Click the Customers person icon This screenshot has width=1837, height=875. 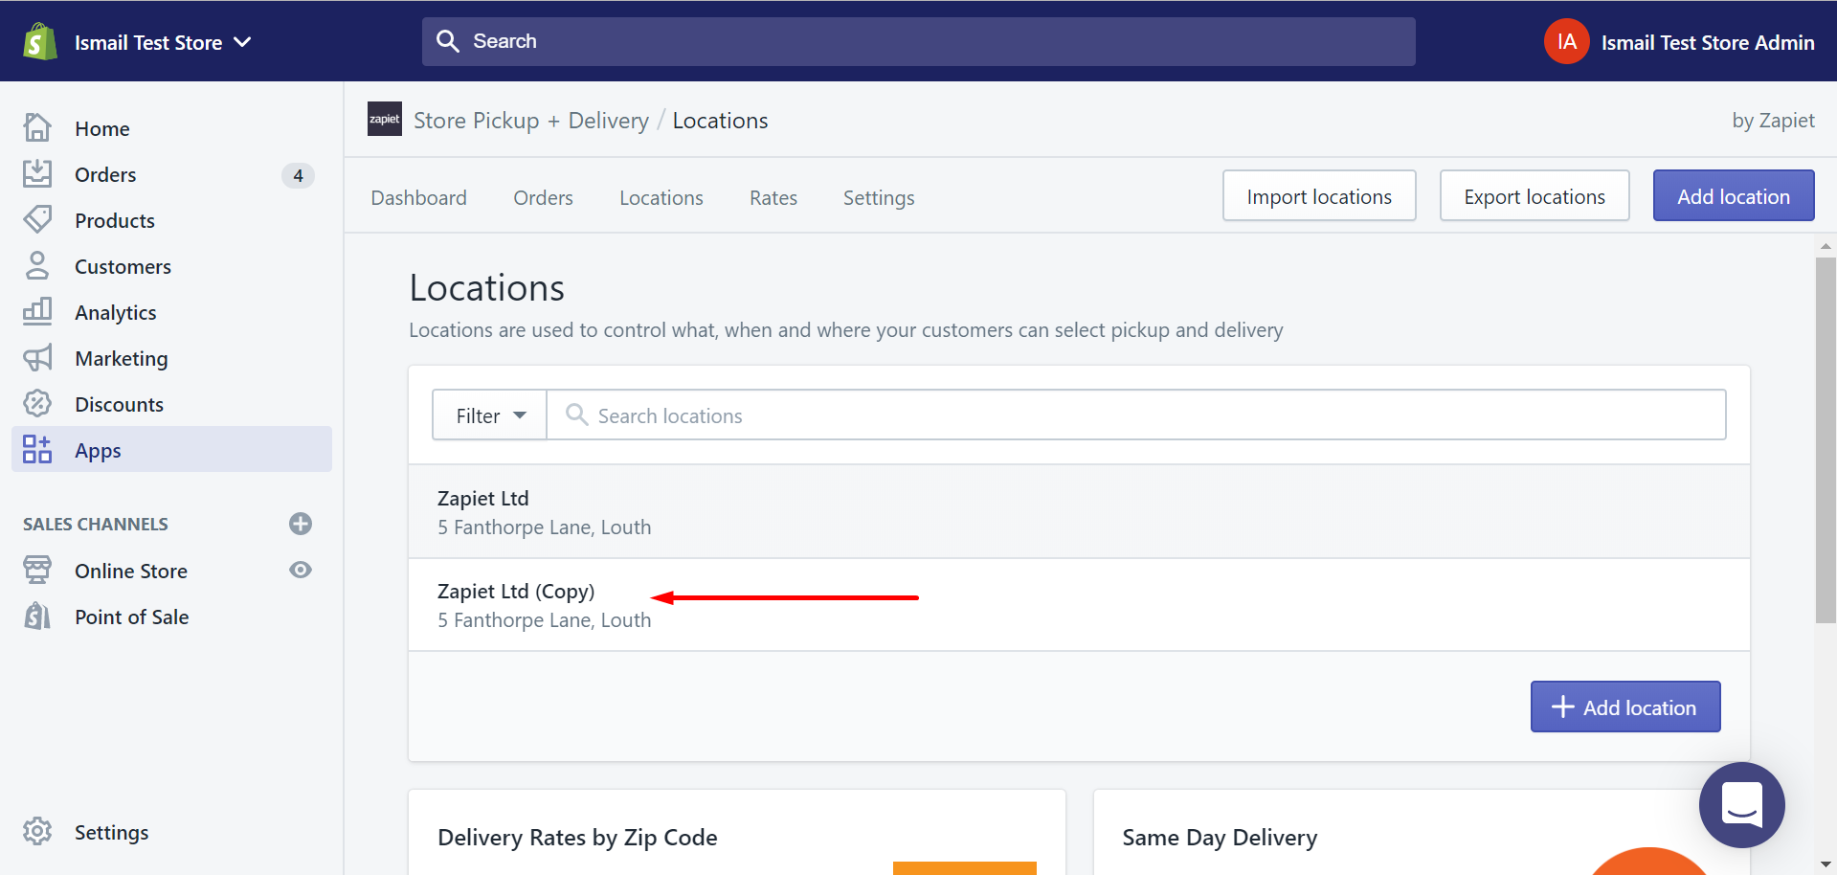pyautogui.click(x=37, y=265)
